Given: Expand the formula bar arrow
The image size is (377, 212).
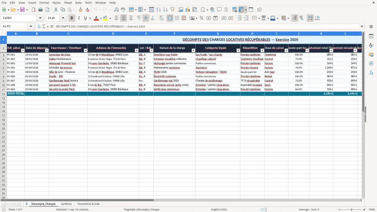Looking at the screenshot, I should pyautogui.click(x=362, y=27).
